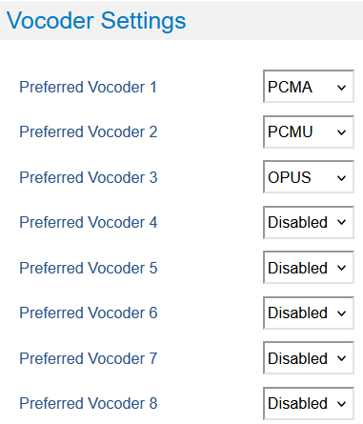Screen dimensions: 363x424
Task: Open the Preferred Vocoder 2 PCMU dropdown
Action: coord(309,131)
